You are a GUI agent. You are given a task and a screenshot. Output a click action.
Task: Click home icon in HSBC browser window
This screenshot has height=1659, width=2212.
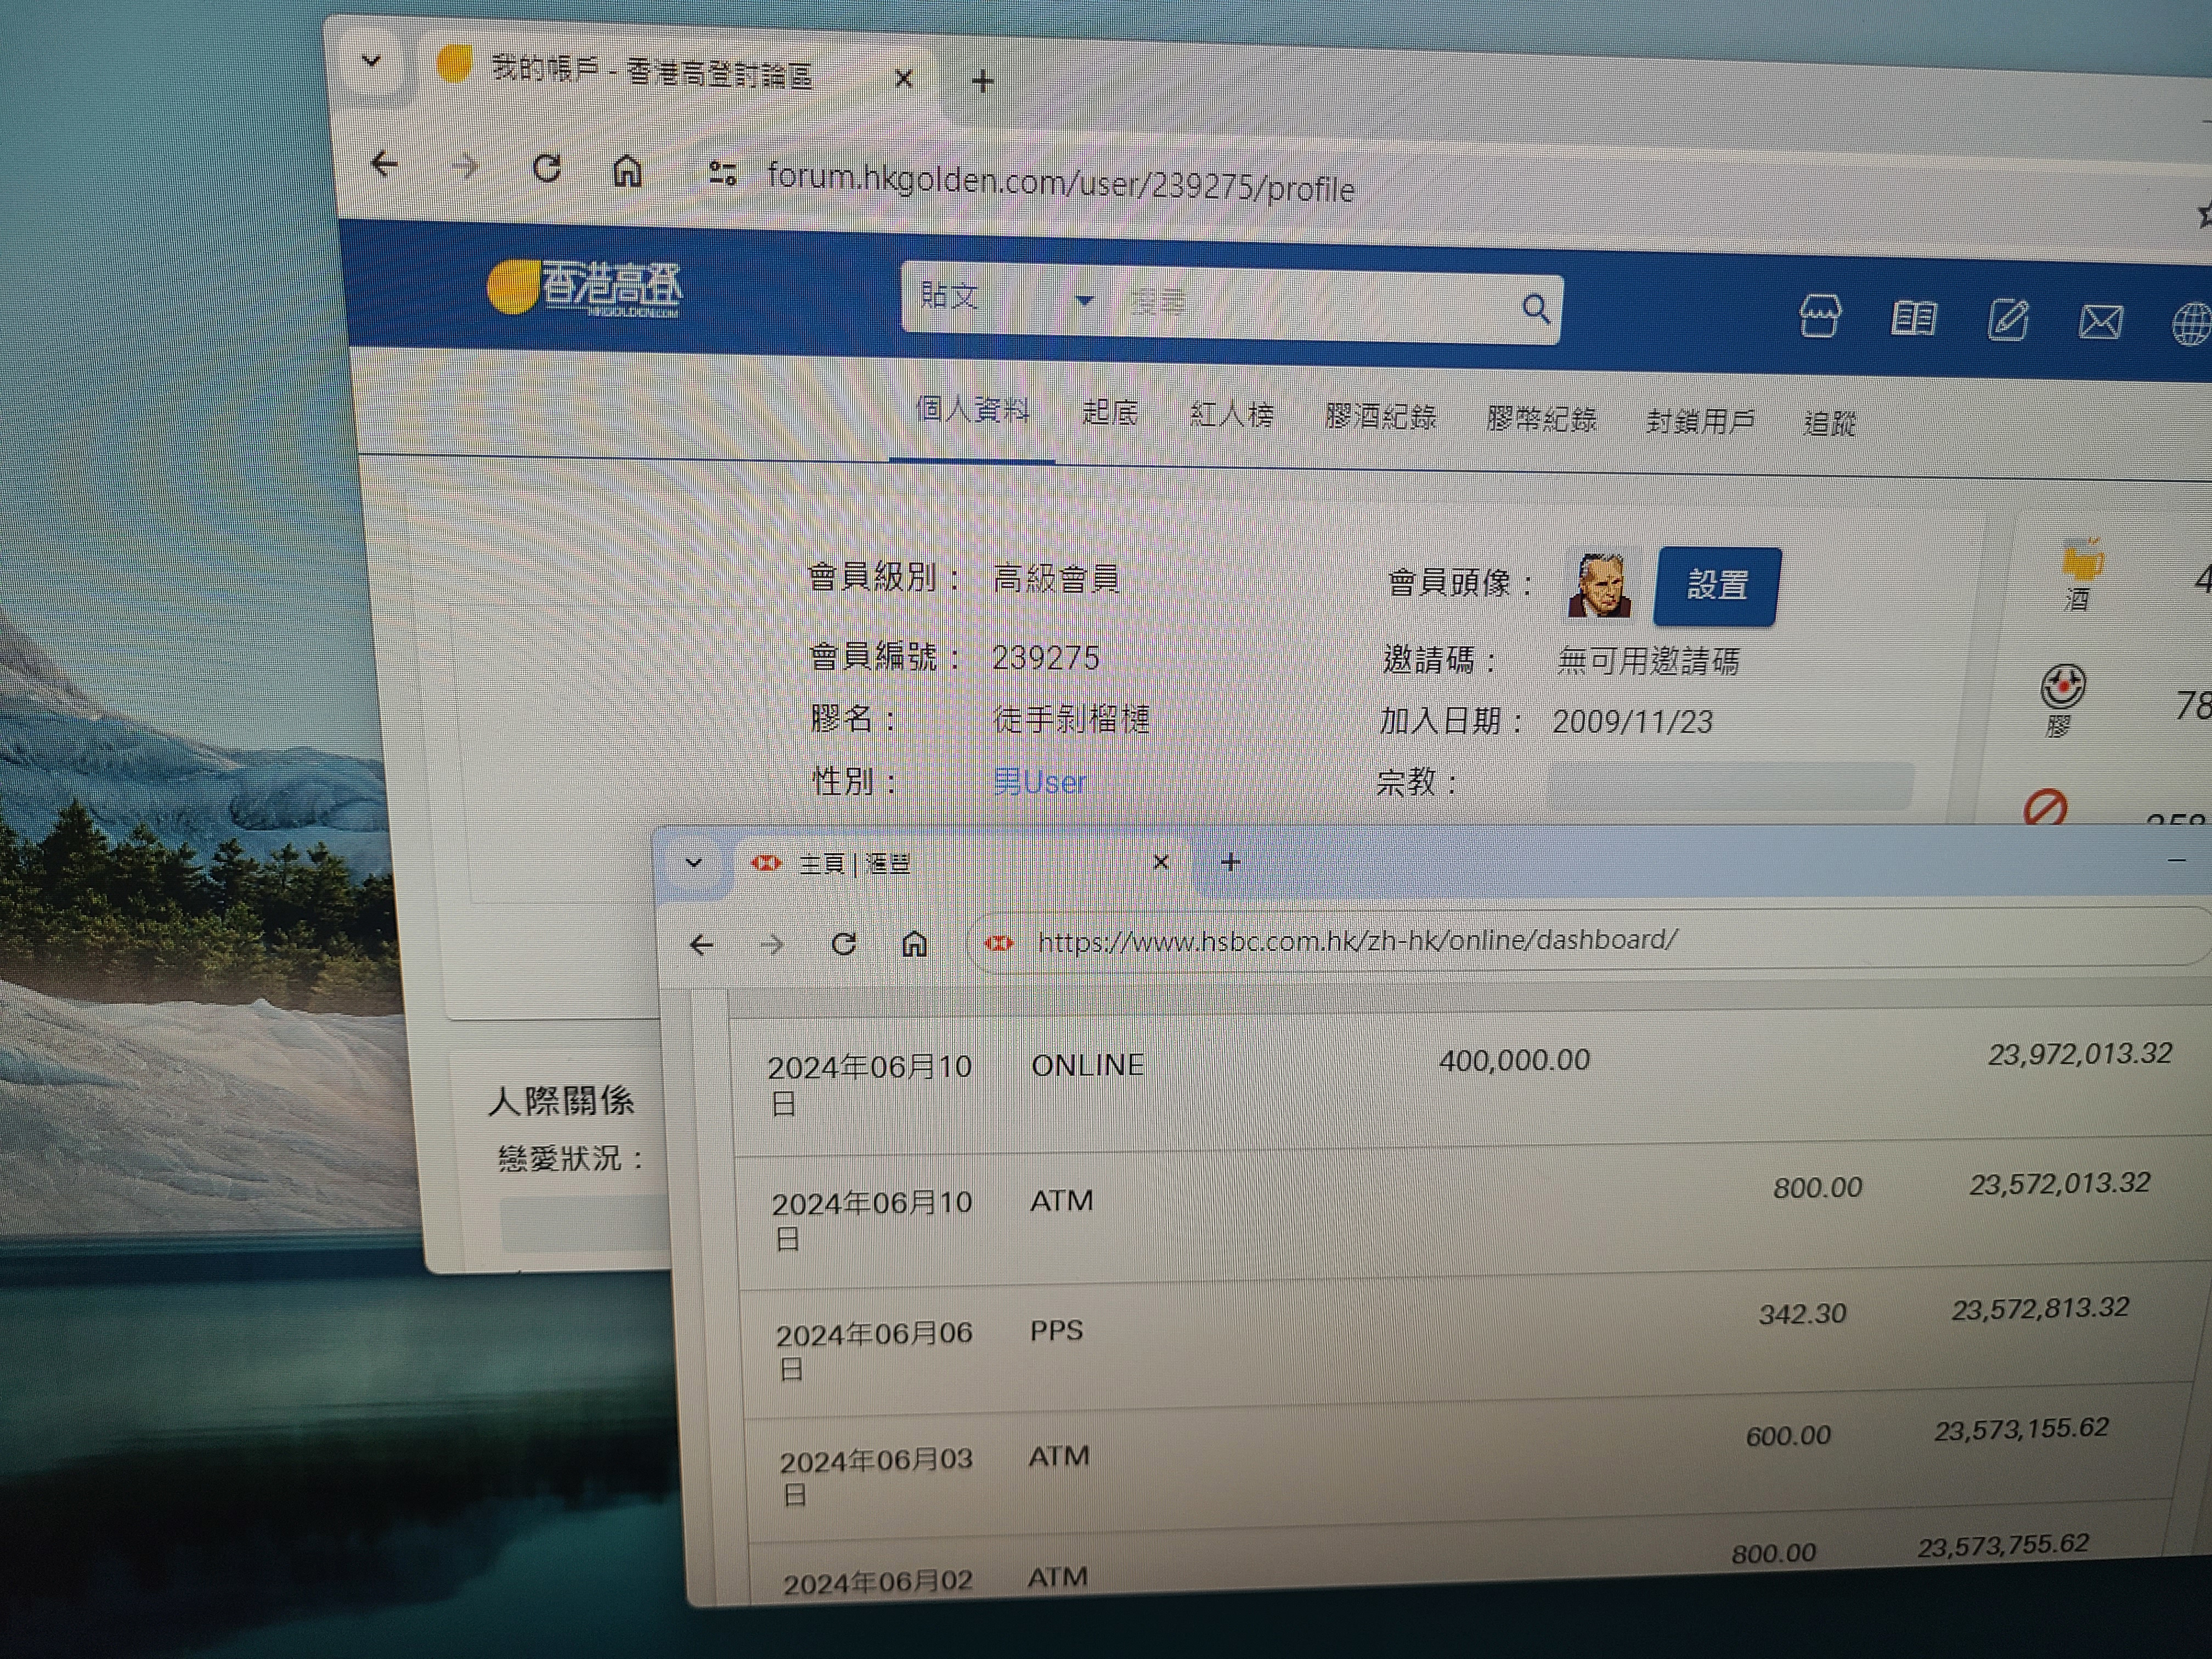[914, 944]
